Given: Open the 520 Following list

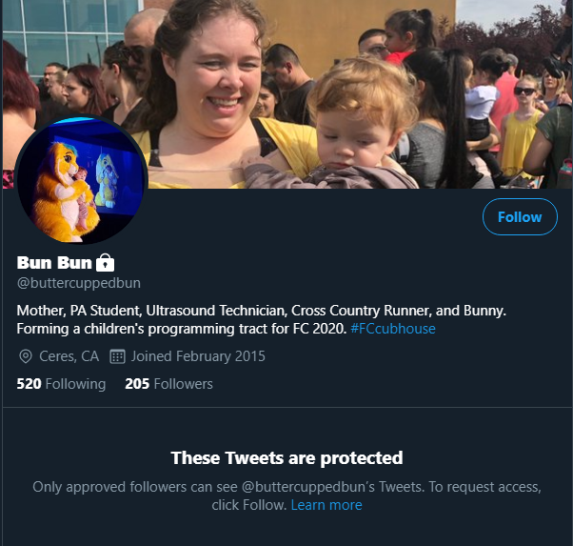Looking at the screenshot, I should [61, 384].
